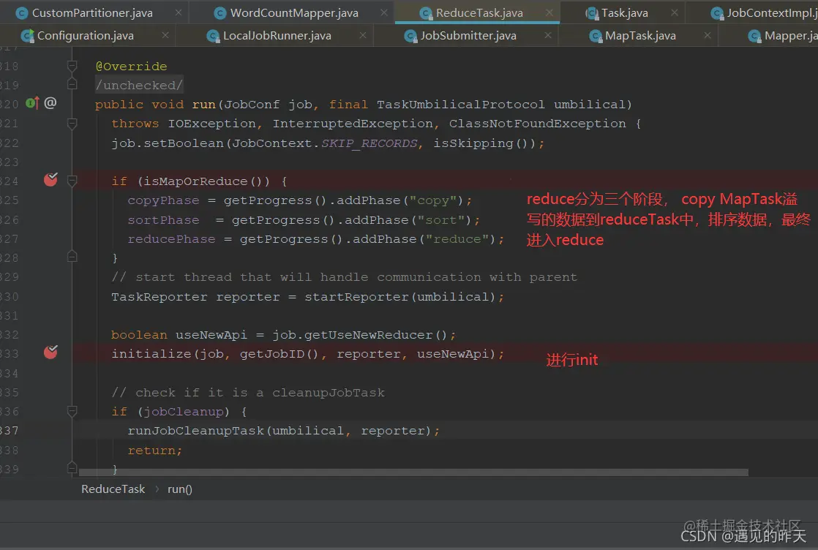Close the CustomPartitioner.java tab

click(179, 12)
